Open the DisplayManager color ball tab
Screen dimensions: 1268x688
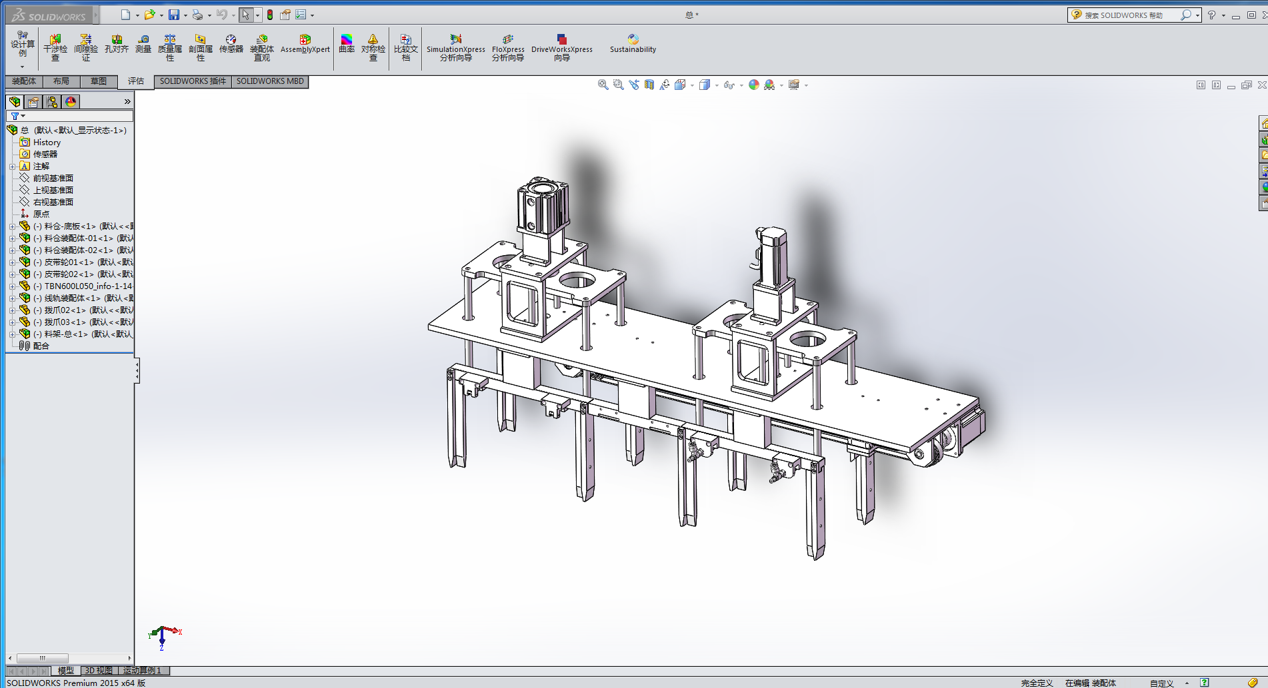pyautogui.click(x=71, y=102)
